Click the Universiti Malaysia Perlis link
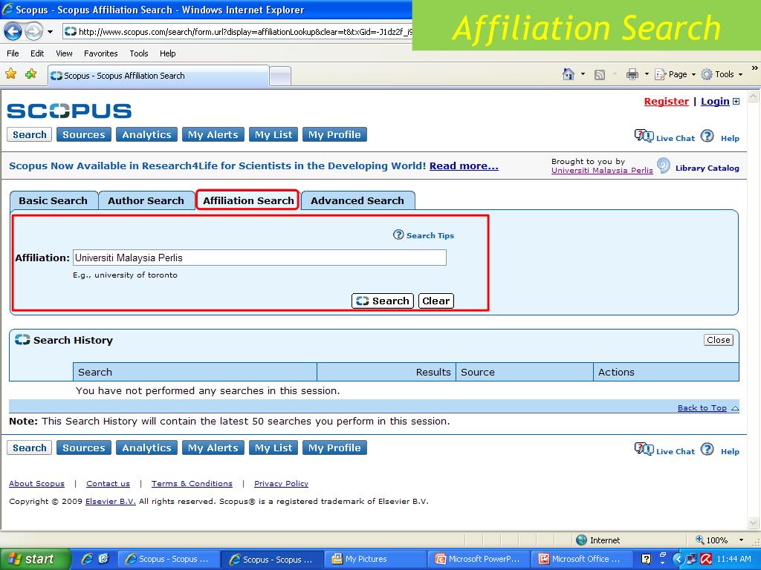The image size is (761, 570). point(602,170)
